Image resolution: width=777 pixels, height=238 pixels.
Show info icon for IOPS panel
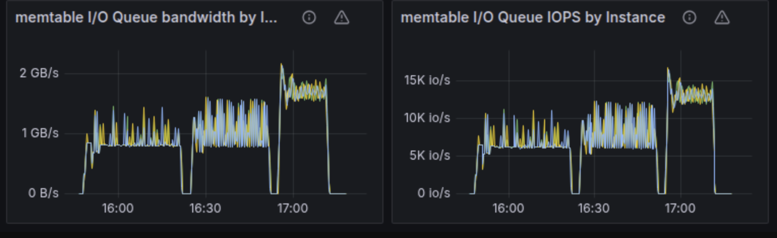(x=689, y=18)
